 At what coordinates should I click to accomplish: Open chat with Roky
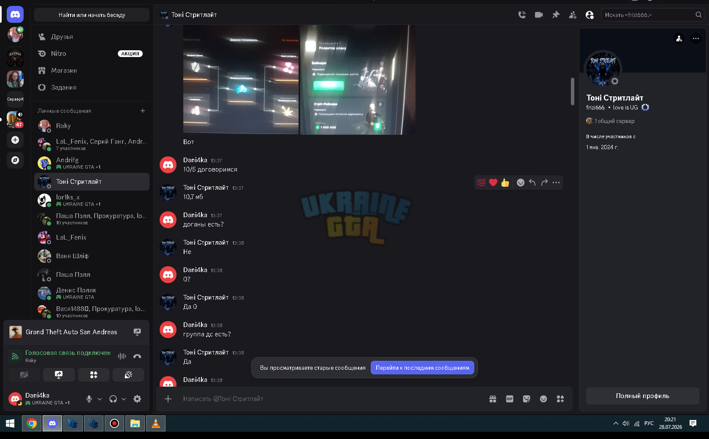(x=92, y=126)
